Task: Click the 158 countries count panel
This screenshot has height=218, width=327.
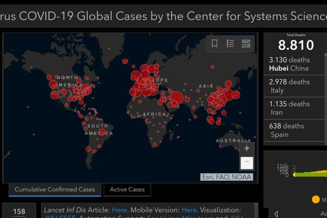Action: pos(19,211)
